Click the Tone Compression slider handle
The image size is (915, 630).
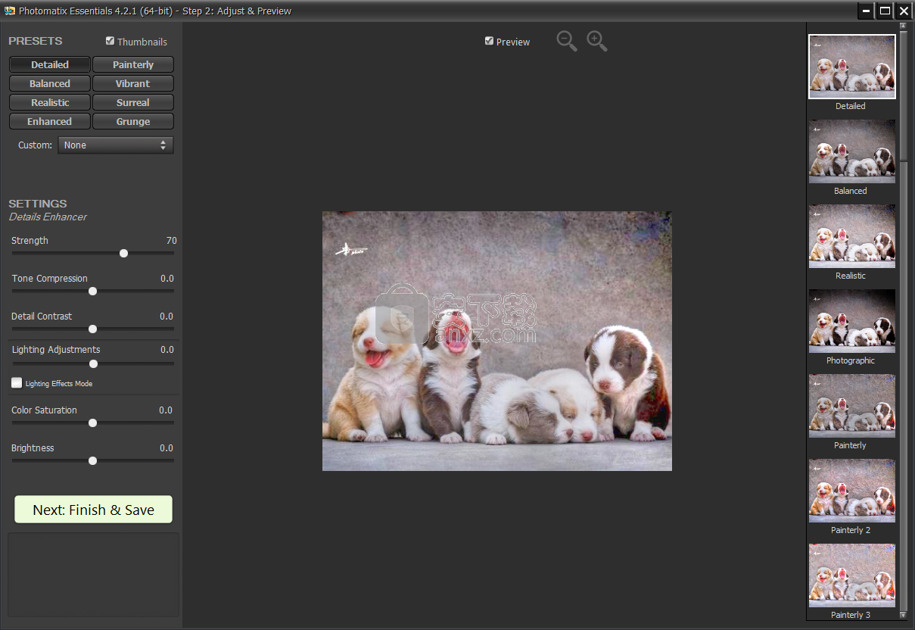92,291
